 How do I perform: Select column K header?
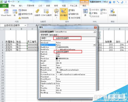[120, 29]
